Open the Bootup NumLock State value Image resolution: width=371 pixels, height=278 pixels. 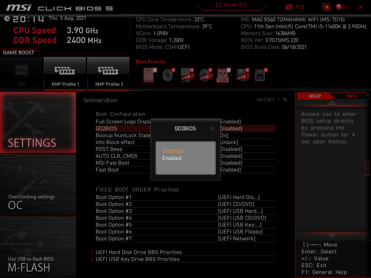pos(224,135)
